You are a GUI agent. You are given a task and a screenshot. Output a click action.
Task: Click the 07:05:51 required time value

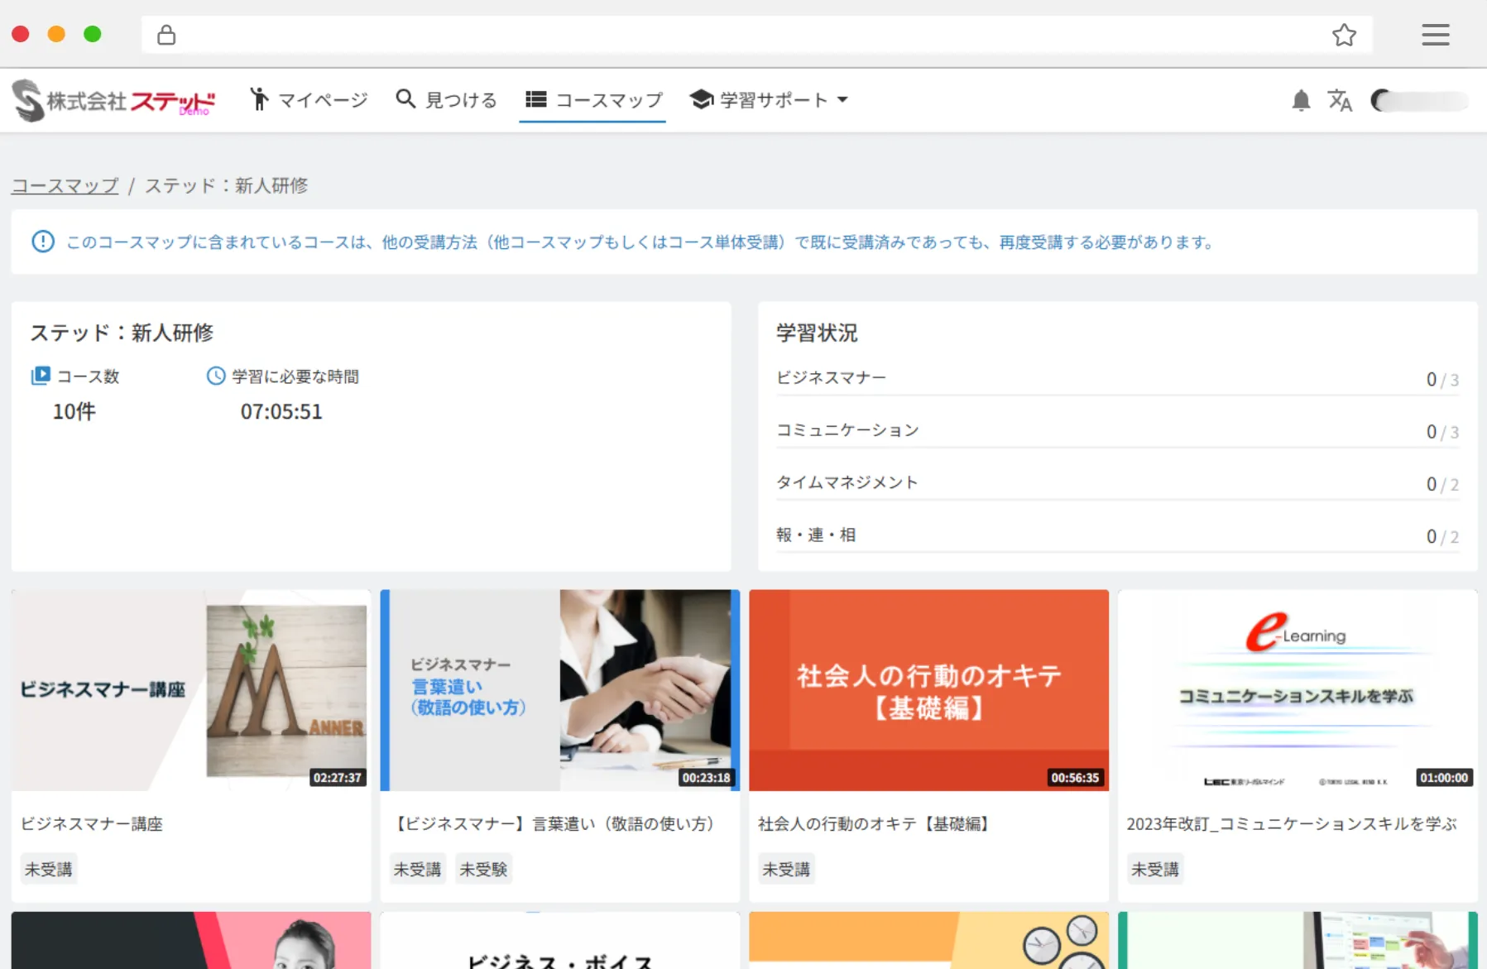pos(281,411)
